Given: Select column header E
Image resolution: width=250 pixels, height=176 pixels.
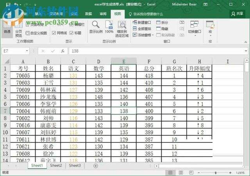Looking at the screenshot, I should [124, 61].
